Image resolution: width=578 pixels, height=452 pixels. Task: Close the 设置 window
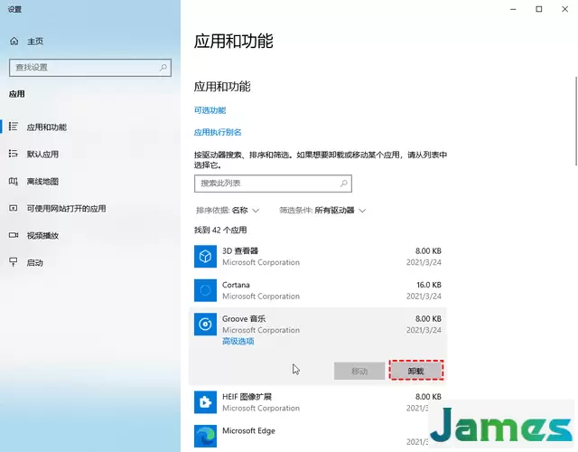(x=564, y=9)
